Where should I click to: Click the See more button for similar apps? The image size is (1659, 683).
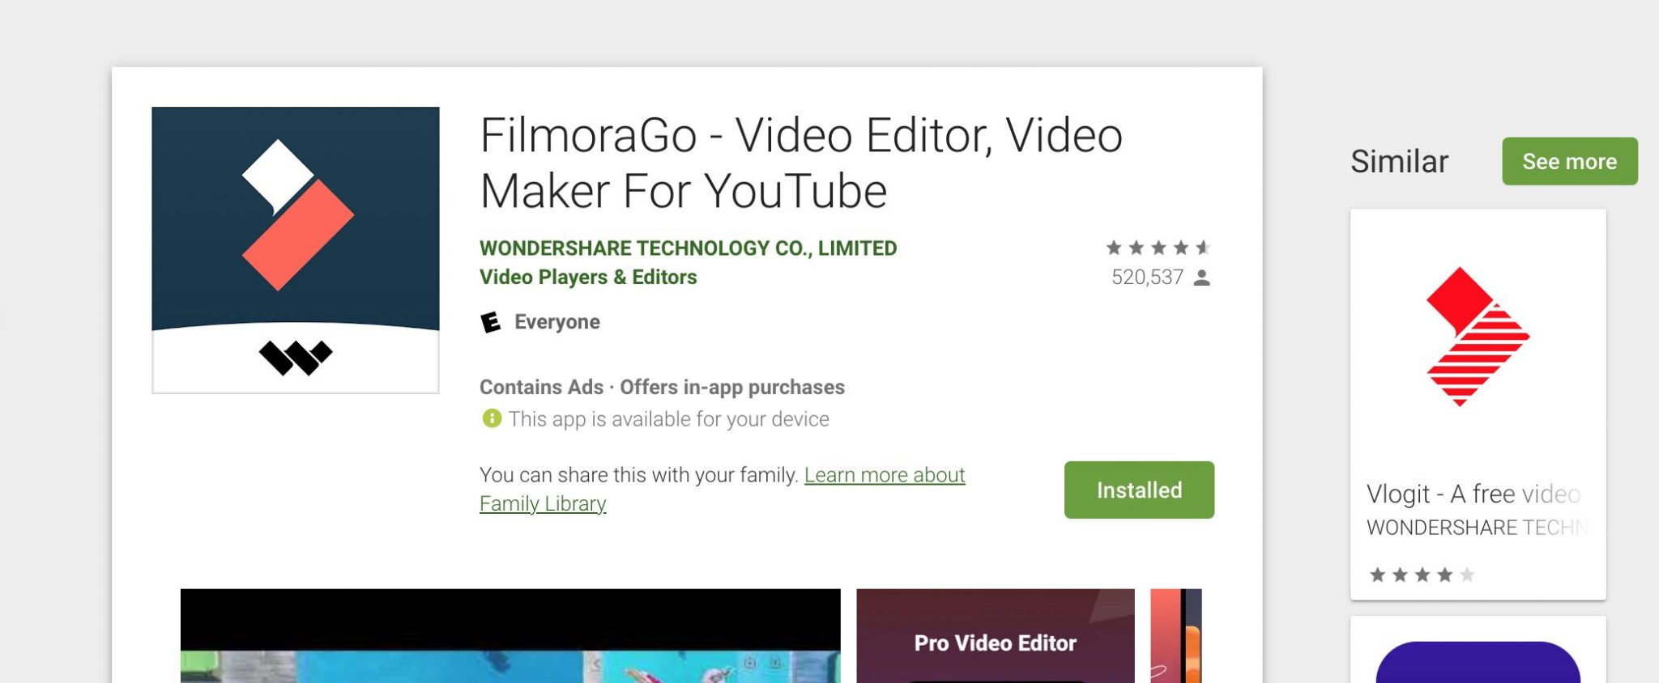1569,161
